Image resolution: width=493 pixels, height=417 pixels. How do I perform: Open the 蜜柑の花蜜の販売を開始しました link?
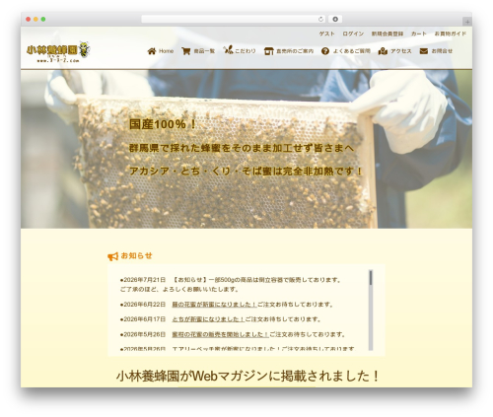221,334
